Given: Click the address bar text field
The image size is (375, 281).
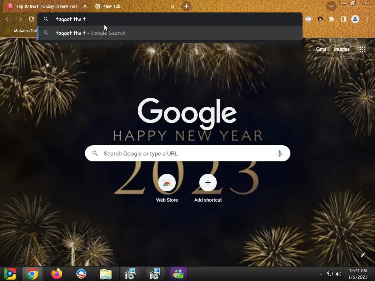Looking at the screenshot, I should tap(170, 19).
